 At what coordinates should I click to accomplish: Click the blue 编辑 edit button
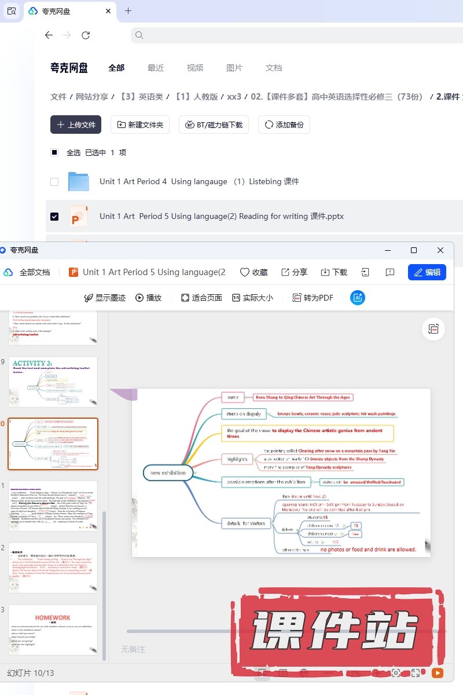coord(427,272)
